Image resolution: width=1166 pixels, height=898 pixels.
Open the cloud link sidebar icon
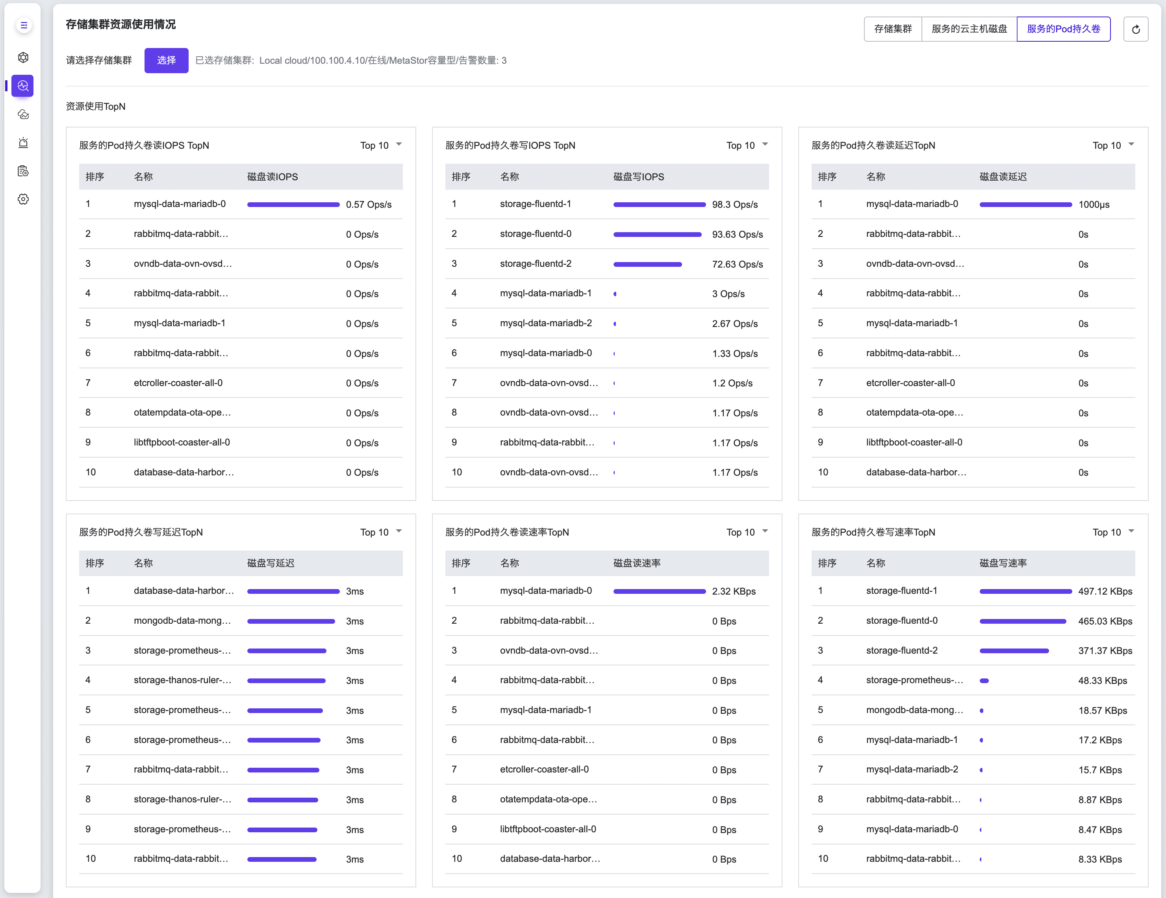pos(23,114)
